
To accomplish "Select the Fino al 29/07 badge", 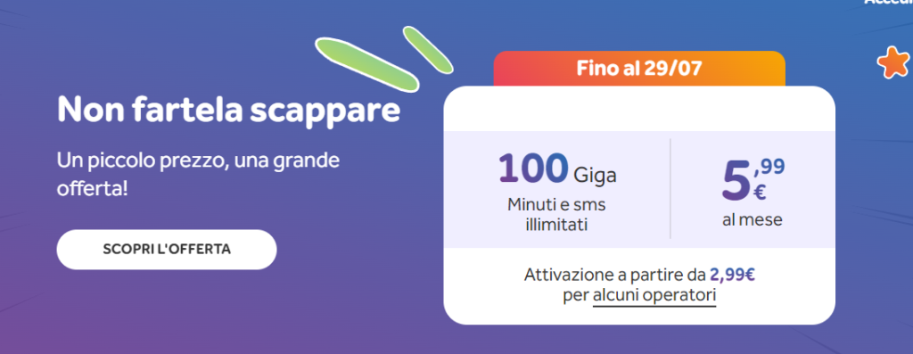I will click(639, 69).
